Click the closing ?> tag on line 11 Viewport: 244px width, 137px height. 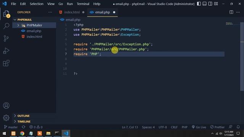coord(75,73)
